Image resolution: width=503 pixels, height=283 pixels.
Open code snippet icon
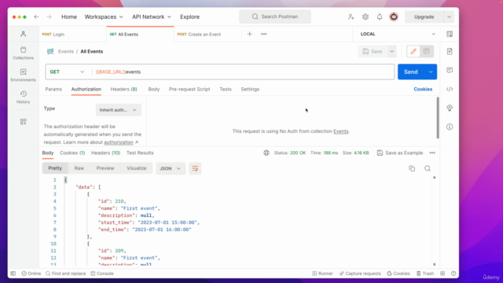tap(450, 89)
